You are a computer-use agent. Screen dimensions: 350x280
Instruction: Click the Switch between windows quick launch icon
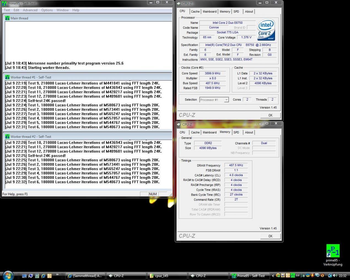[x=31, y=276]
